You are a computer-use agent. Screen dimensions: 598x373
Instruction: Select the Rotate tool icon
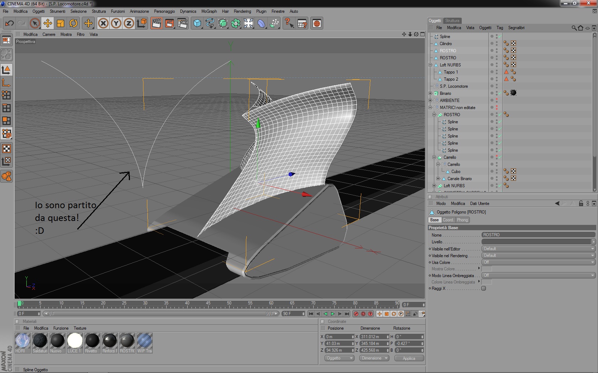73,23
